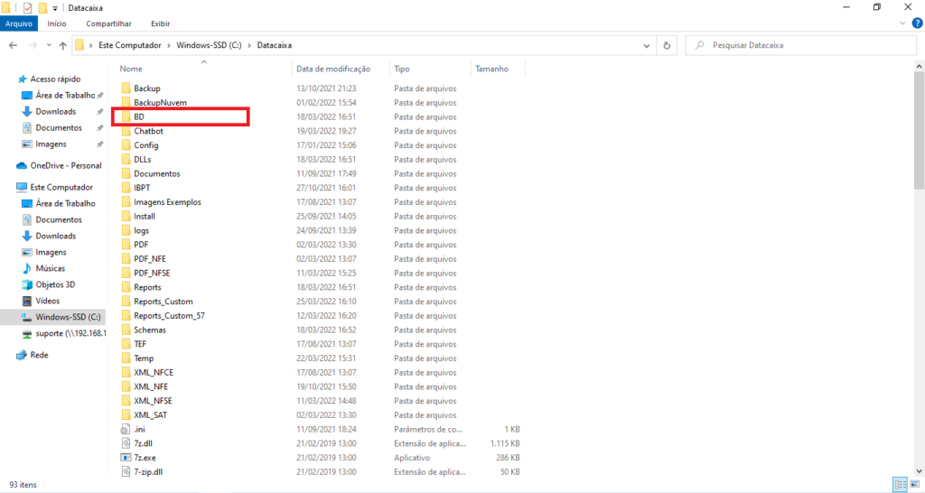Screen dimensions: 925x493
Task: Open the Arquivo menu
Action: (x=19, y=24)
